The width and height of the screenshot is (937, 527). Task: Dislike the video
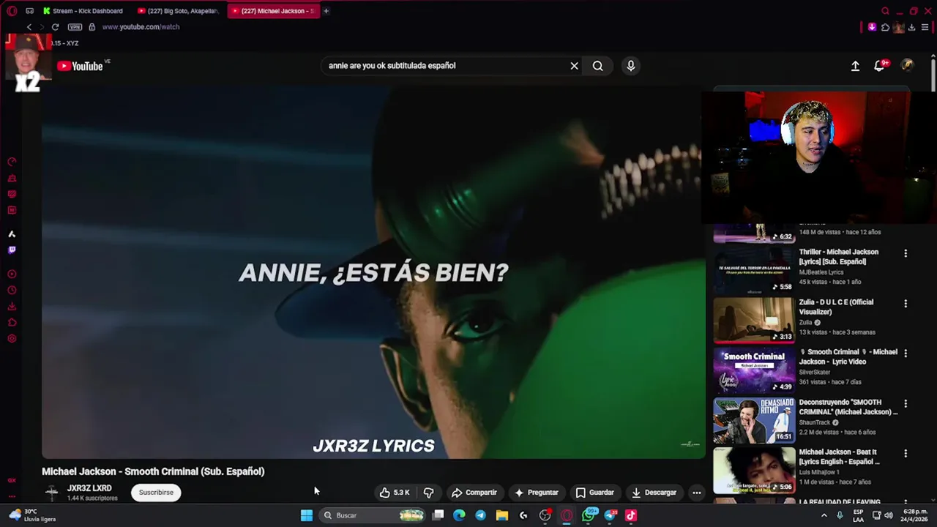(x=428, y=493)
